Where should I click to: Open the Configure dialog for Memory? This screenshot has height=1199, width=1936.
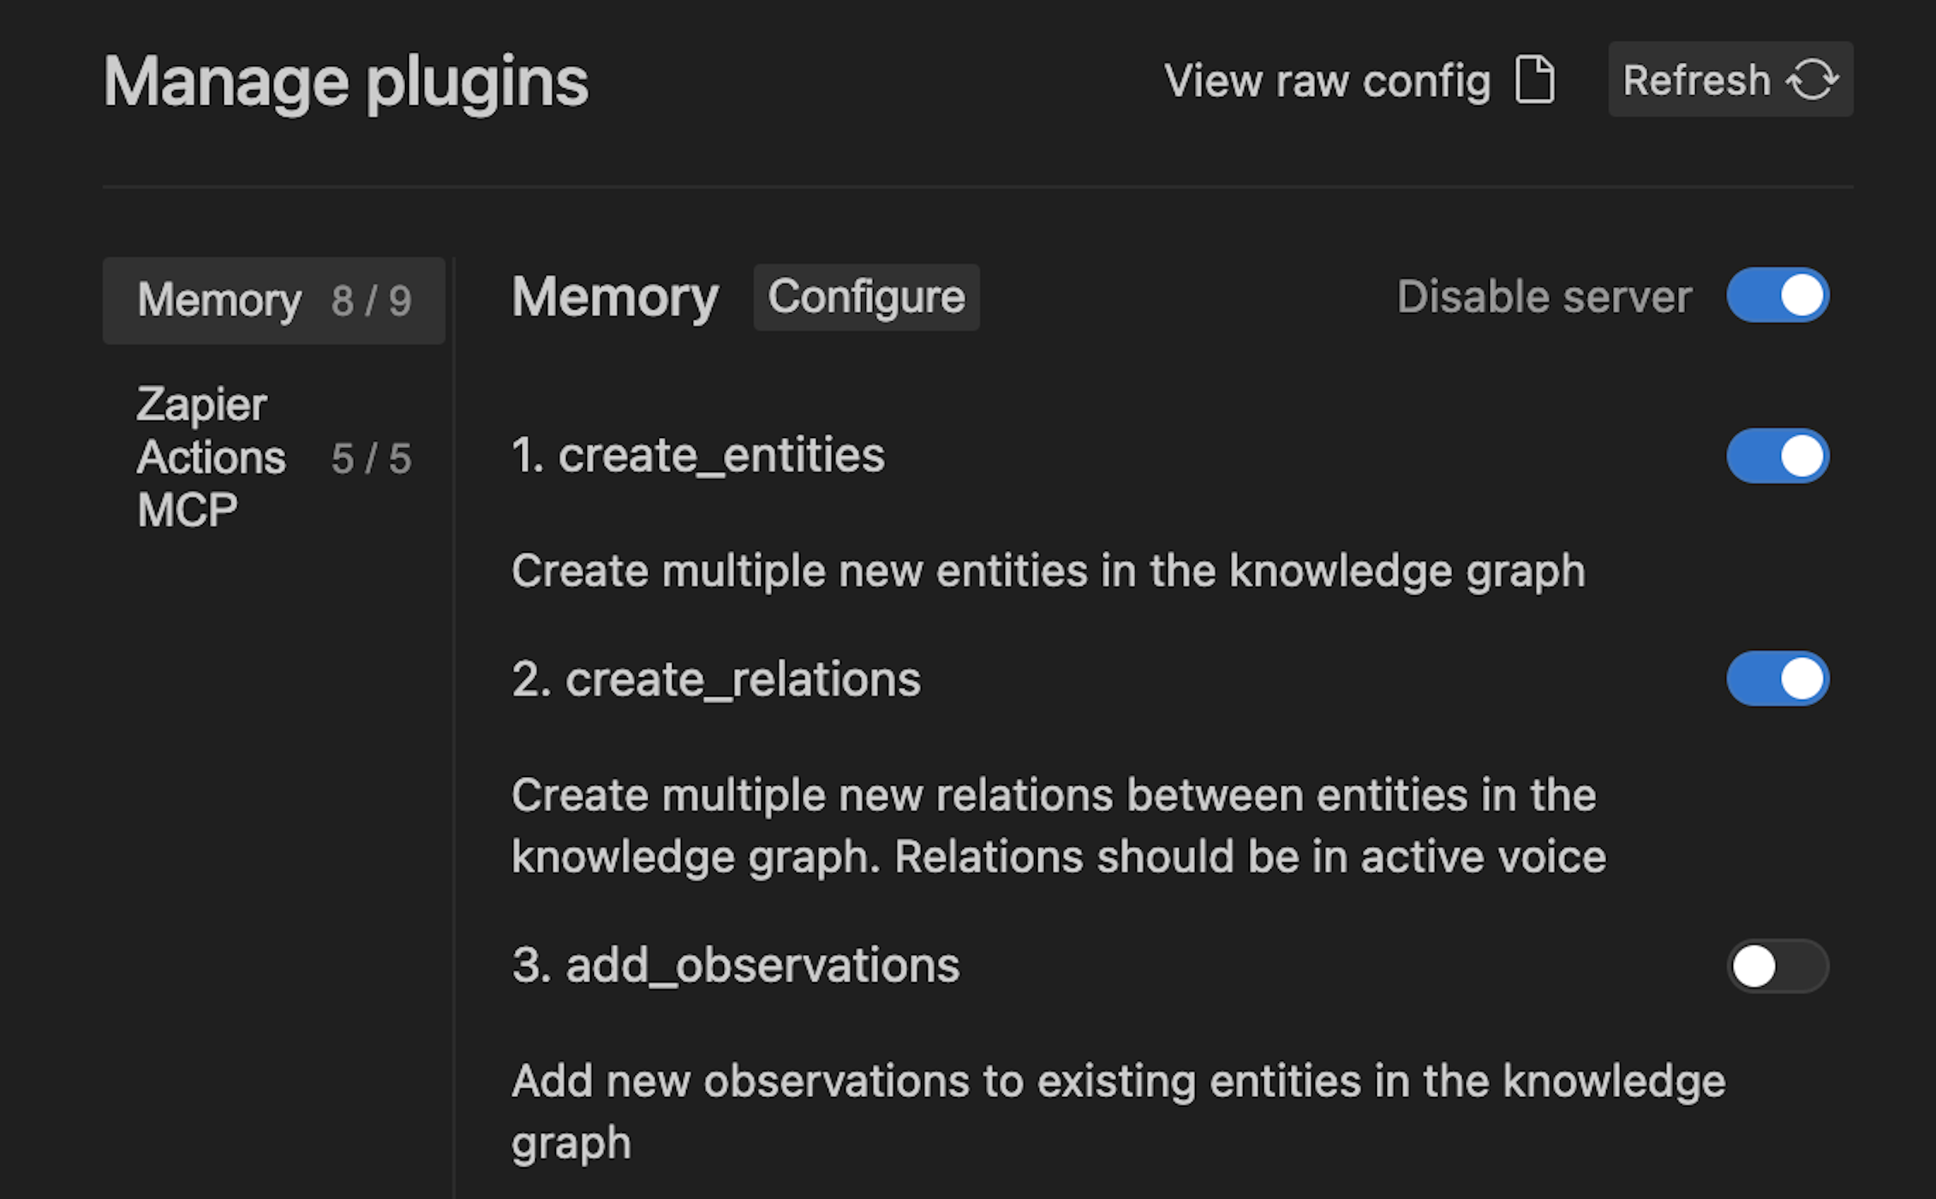(x=866, y=296)
